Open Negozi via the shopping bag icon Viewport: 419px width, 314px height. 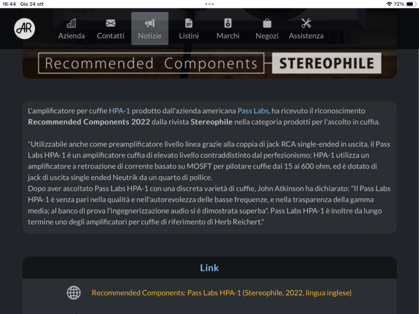[x=267, y=24]
